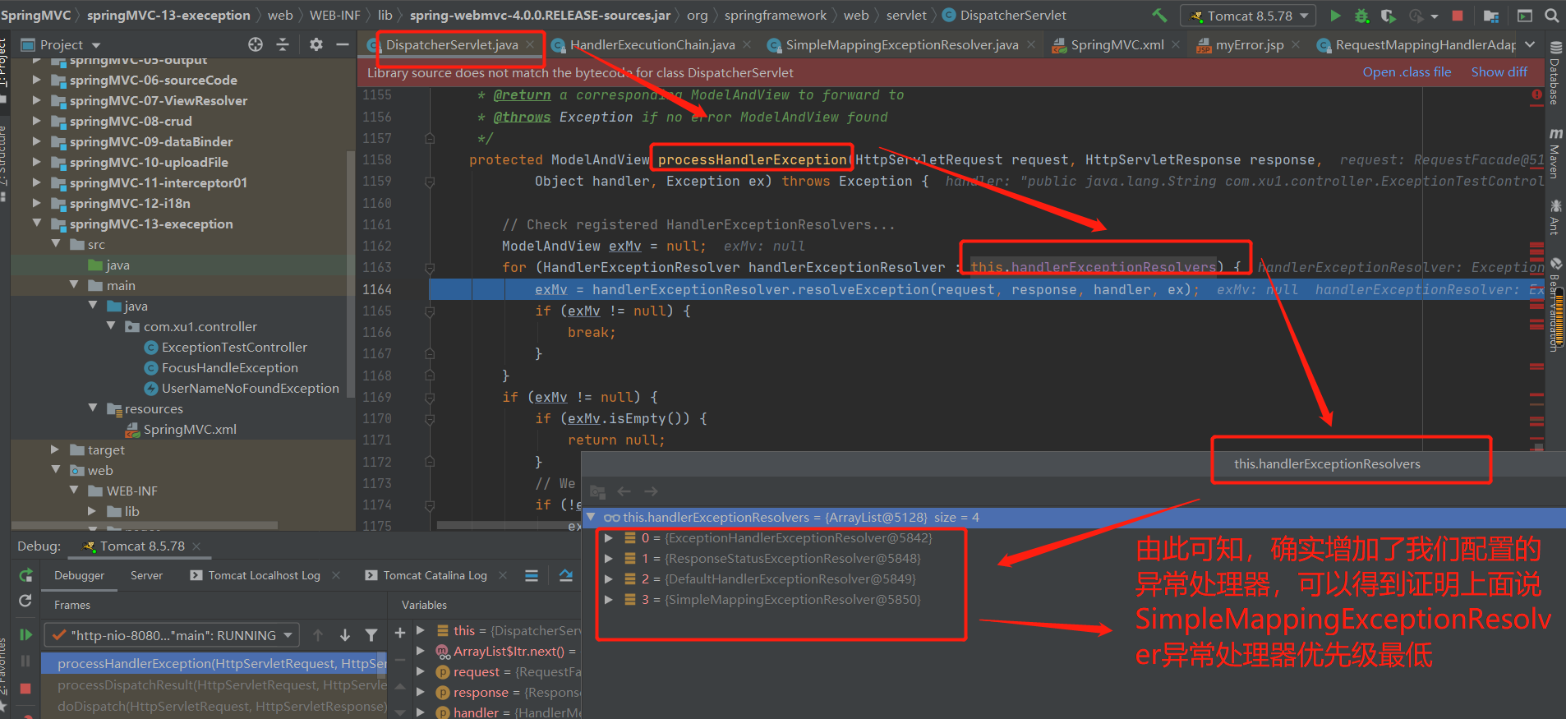The height and width of the screenshot is (719, 1566).
Task: Select ExceptionTestController in Project tree
Action: tap(234, 347)
